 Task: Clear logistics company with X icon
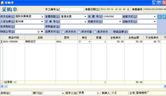42,31
